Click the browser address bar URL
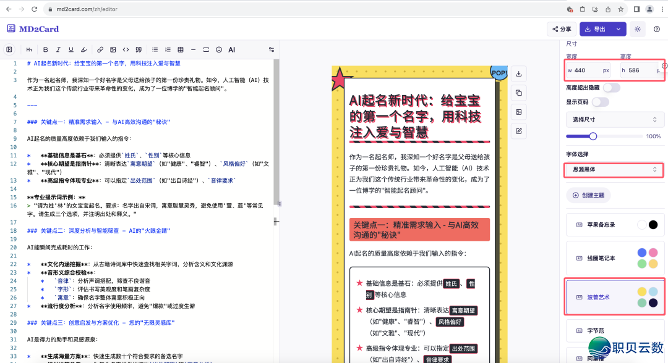The image size is (668, 363). 87,9
